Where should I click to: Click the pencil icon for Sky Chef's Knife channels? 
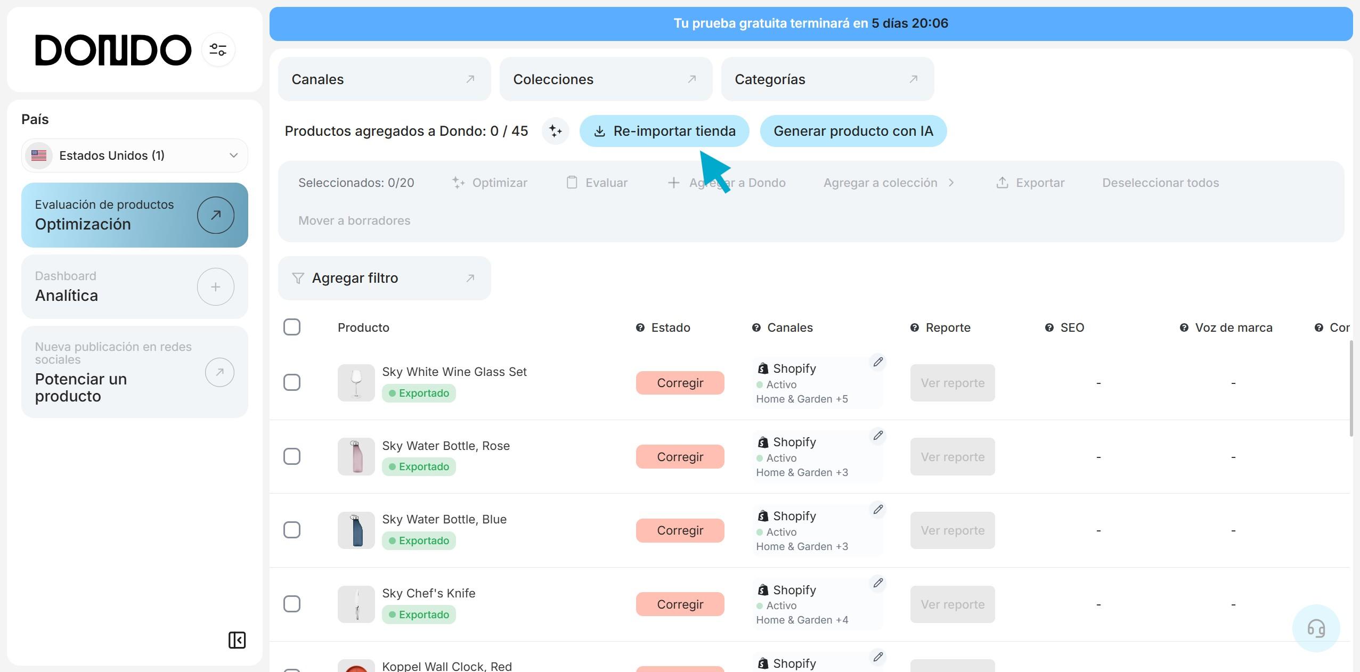click(878, 583)
